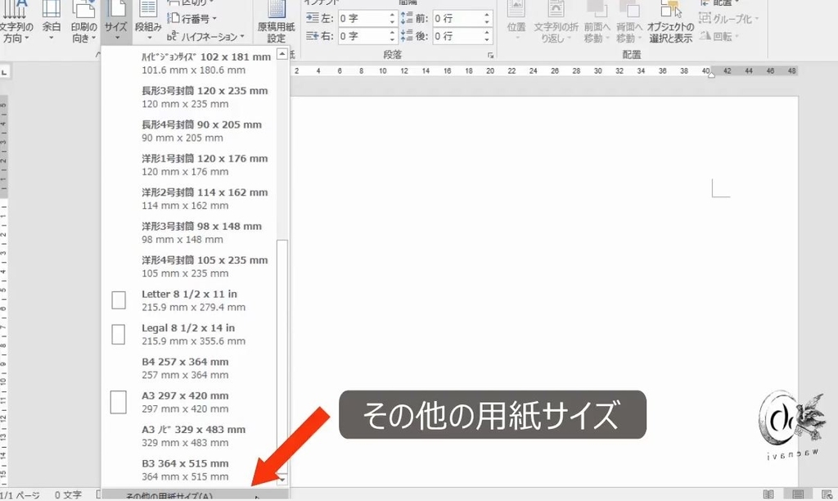838x501 pixels.
Task: Select 長形3号封筒 120 x 235 mm
Action: click(189, 97)
